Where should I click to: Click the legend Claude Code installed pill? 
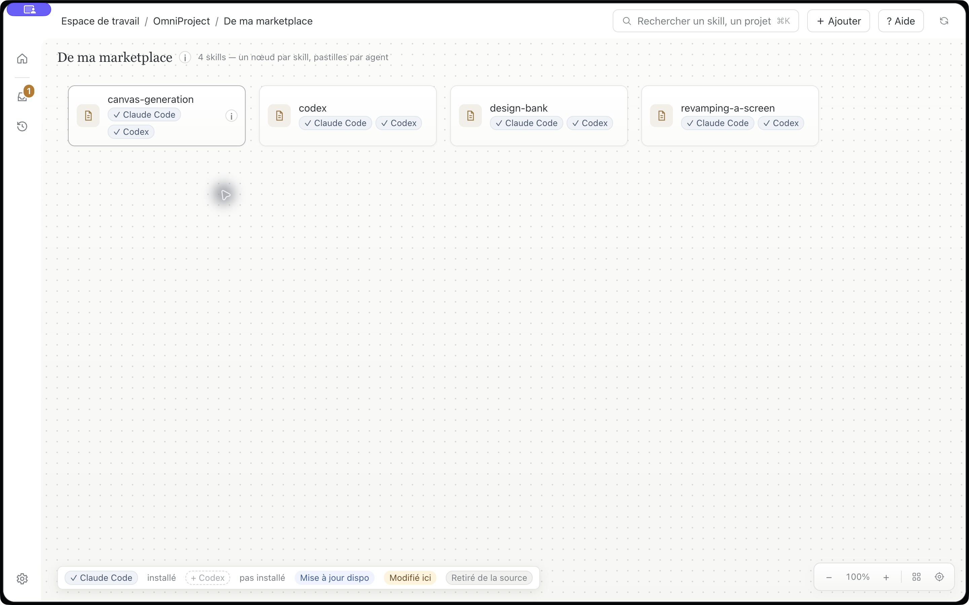pyautogui.click(x=101, y=578)
